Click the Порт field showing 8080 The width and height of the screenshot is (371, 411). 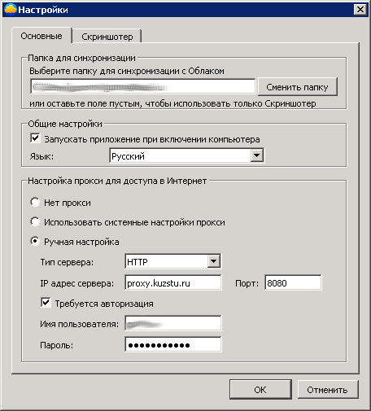coord(293,282)
